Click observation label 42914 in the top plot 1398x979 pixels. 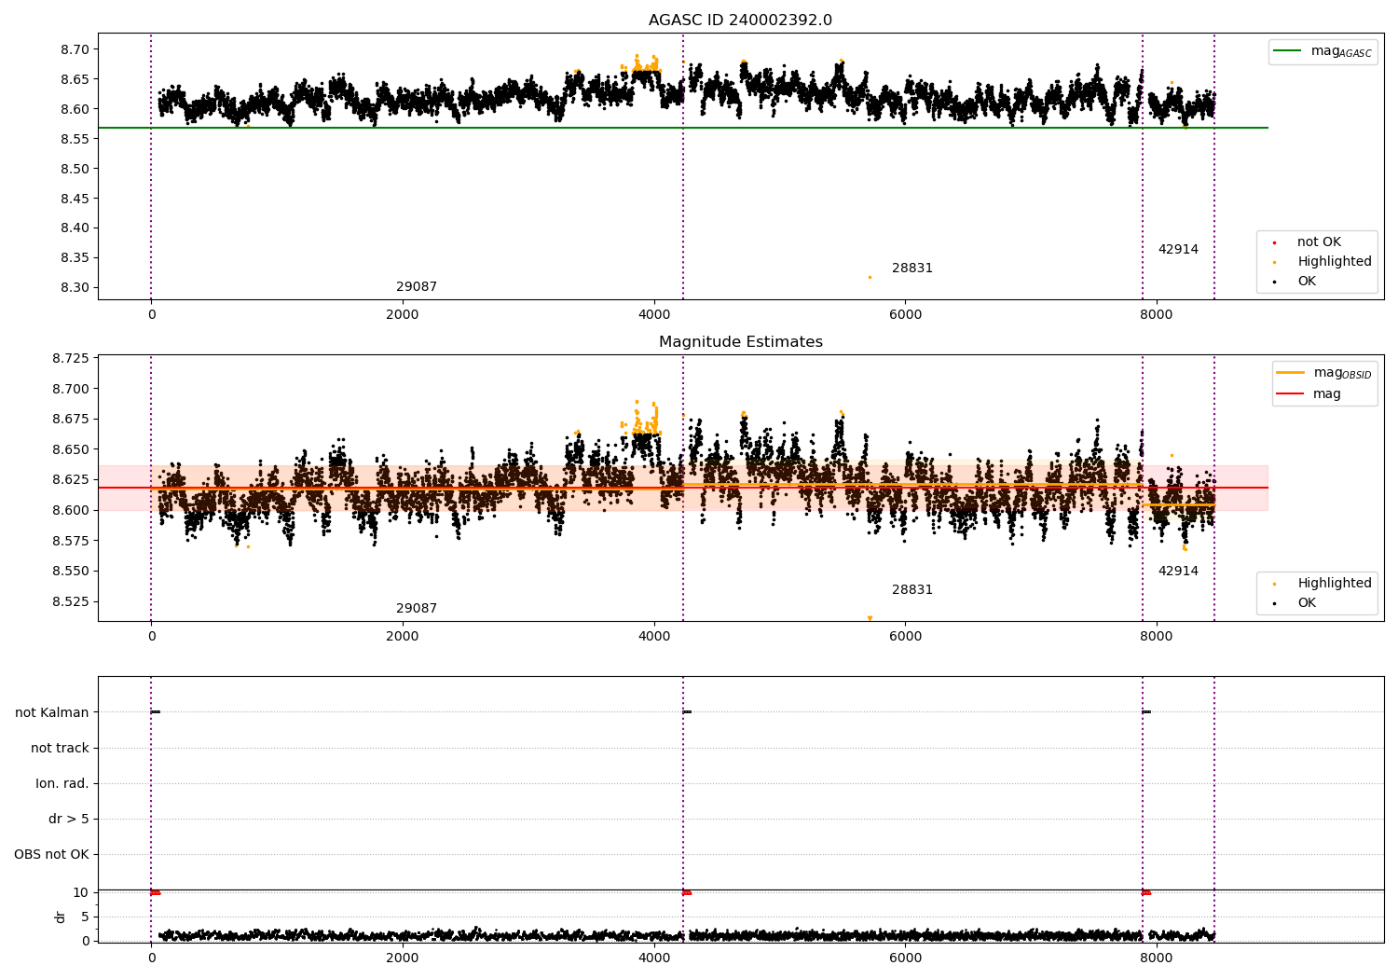tap(1178, 250)
